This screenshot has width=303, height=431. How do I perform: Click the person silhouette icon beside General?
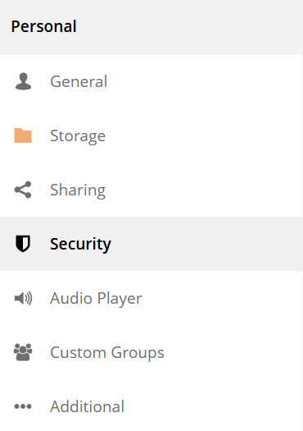pos(23,81)
